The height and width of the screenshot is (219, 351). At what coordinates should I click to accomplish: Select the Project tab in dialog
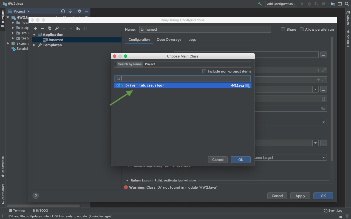(x=150, y=64)
